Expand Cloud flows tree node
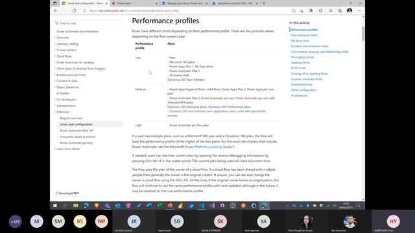This screenshot has height=233, width=415. tap(54, 56)
